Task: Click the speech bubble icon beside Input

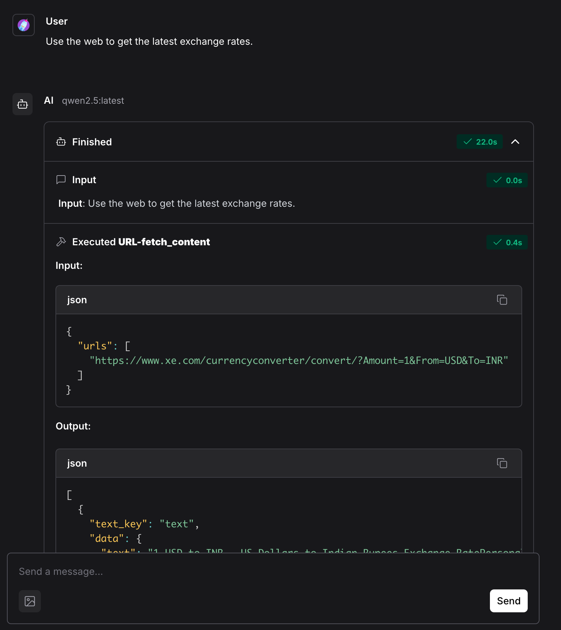Action: [61, 180]
